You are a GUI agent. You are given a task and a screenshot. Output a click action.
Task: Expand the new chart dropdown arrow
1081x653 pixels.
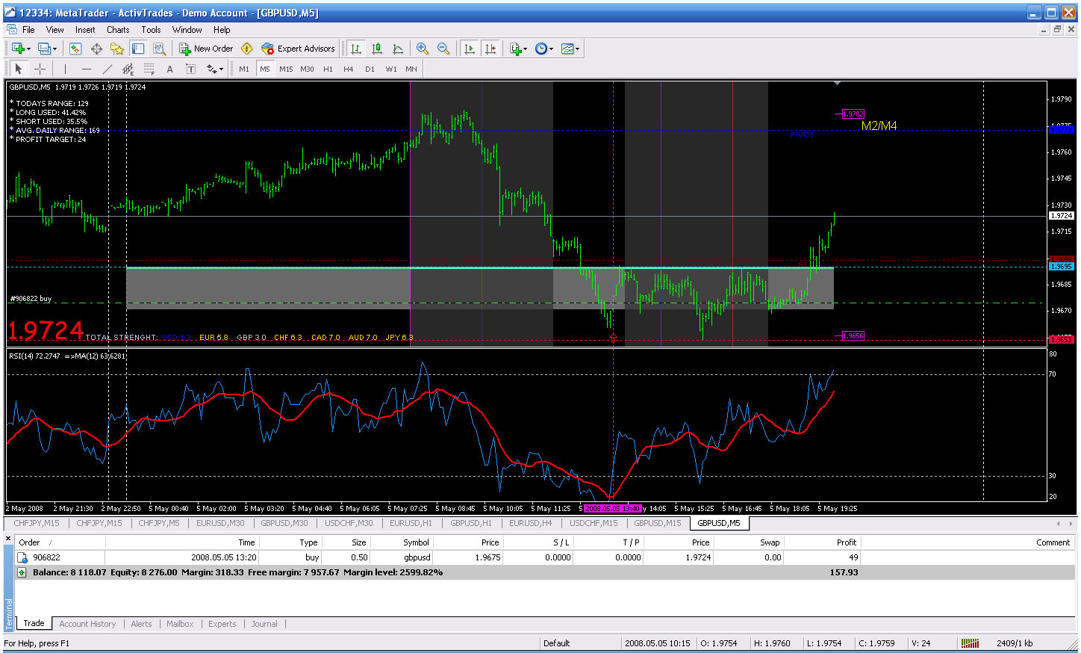(28, 49)
